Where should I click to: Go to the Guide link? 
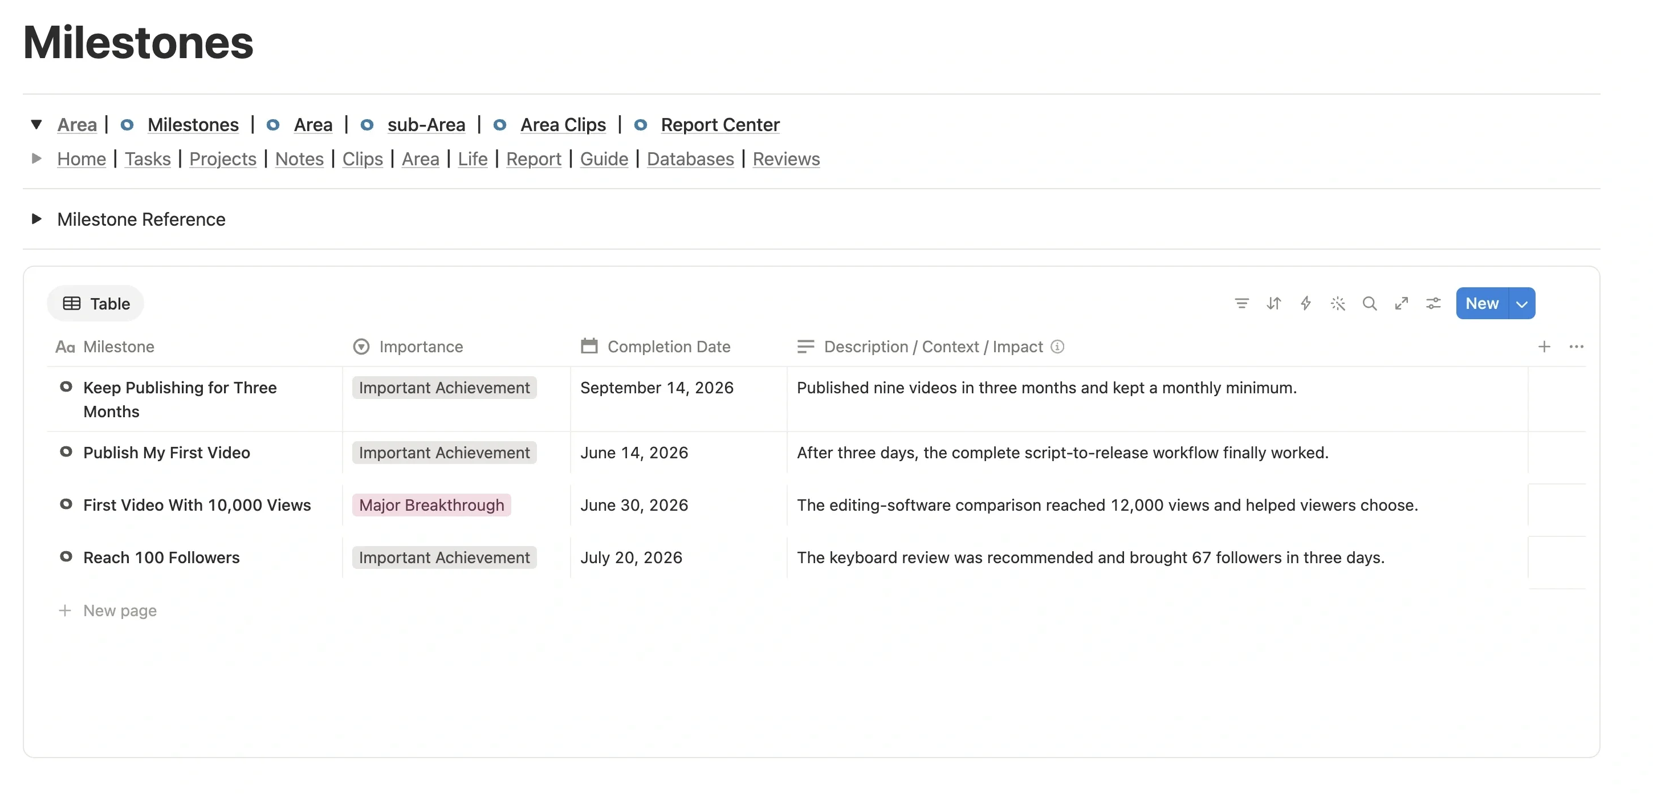604,158
